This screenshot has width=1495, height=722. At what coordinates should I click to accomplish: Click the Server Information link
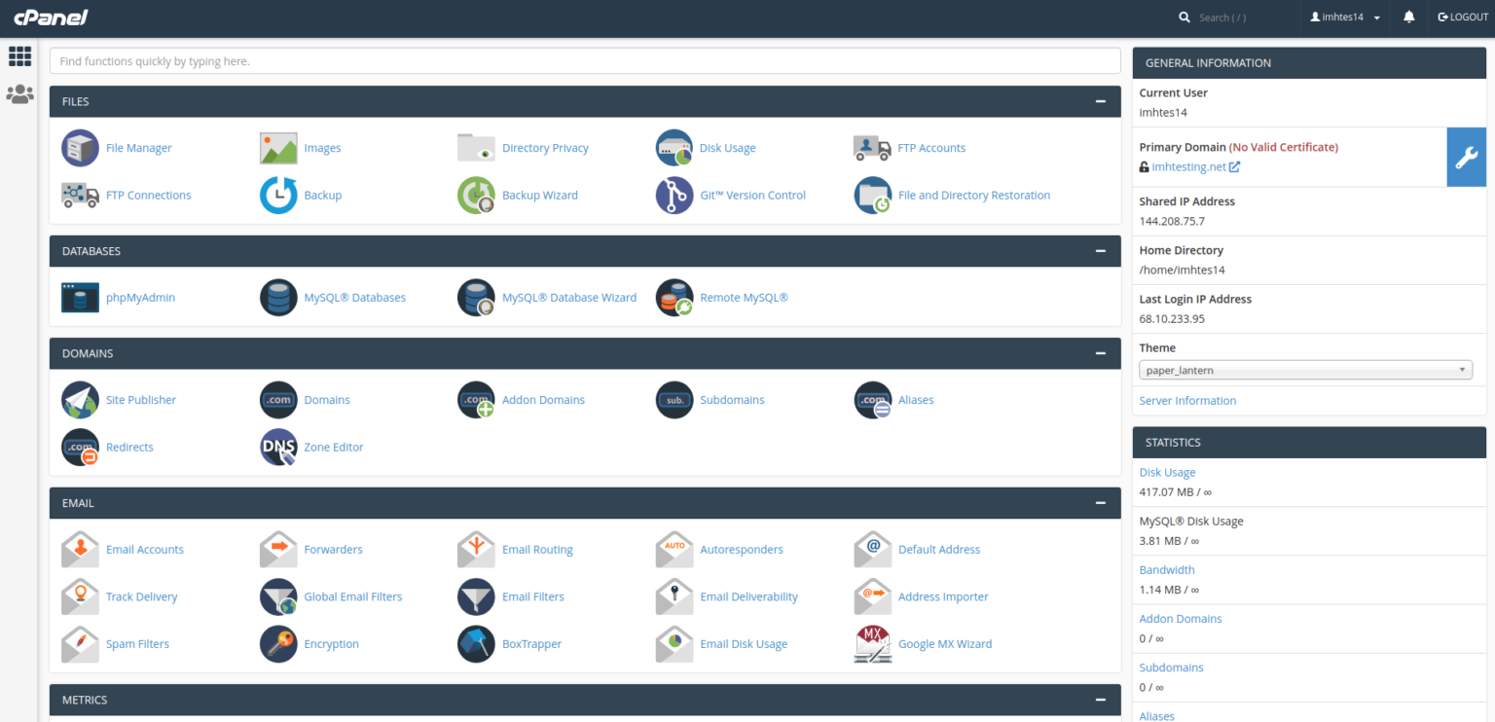tap(1187, 401)
